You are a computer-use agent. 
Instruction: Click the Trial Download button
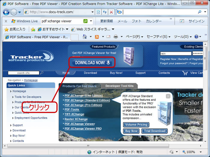coord(154,131)
